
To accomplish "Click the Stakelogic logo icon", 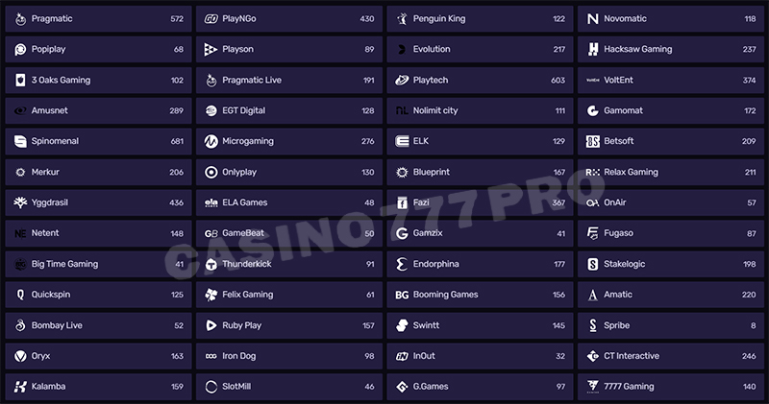I will [593, 264].
